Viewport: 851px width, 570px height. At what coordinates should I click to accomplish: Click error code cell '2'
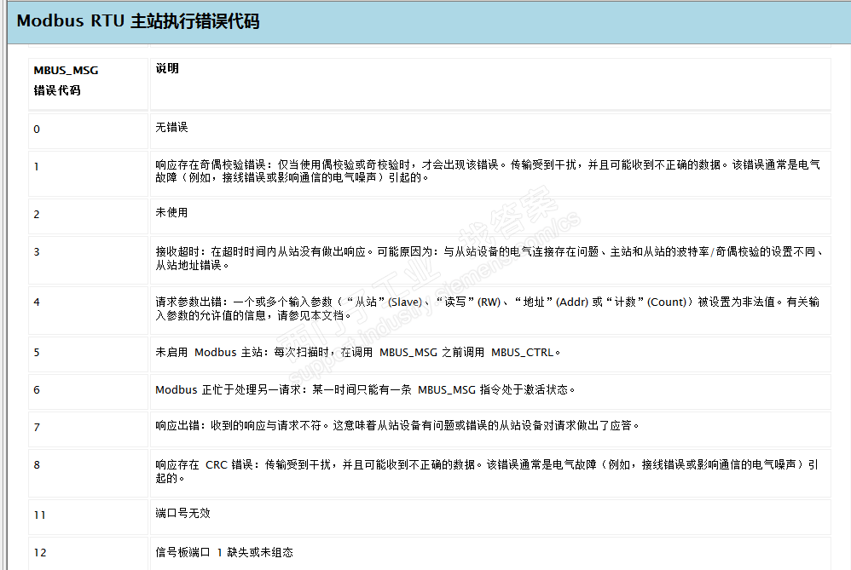pos(89,216)
